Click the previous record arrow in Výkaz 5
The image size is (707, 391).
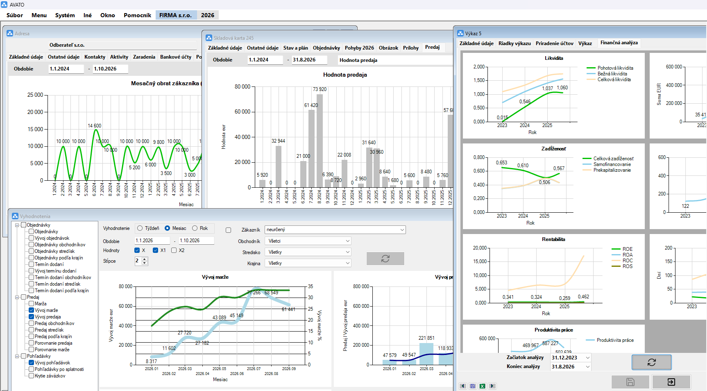463,386
